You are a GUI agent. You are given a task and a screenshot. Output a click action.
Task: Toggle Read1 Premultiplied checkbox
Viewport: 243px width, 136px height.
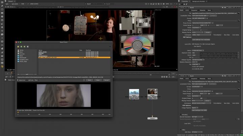click(x=213, y=103)
